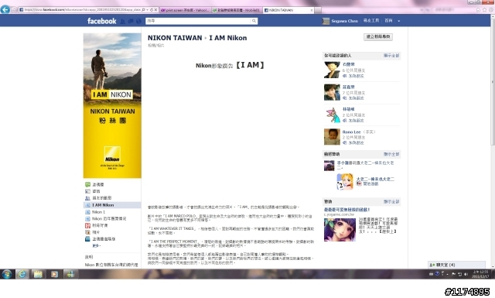
Task: Switch to the Mobile01 browser tab
Action: click(237, 10)
